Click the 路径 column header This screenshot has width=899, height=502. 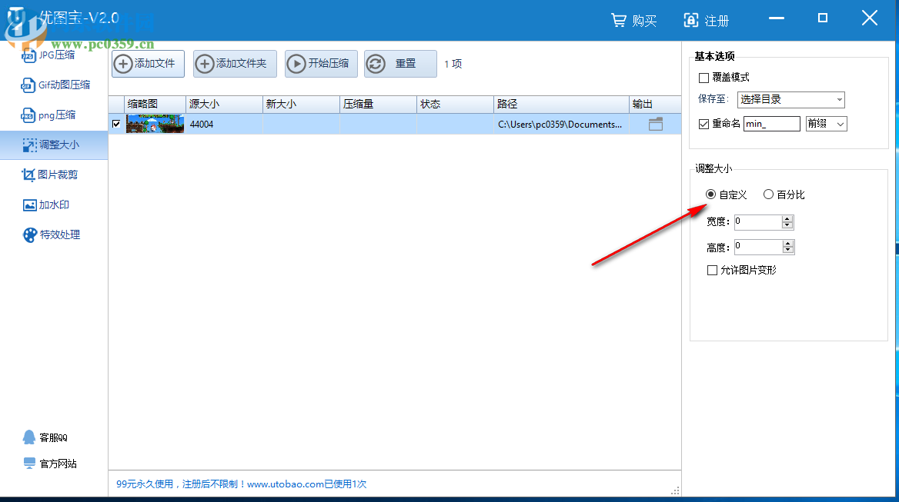(x=561, y=105)
